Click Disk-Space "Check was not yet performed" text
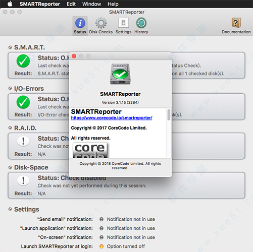The image size is (253, 252). pos(92,185)
